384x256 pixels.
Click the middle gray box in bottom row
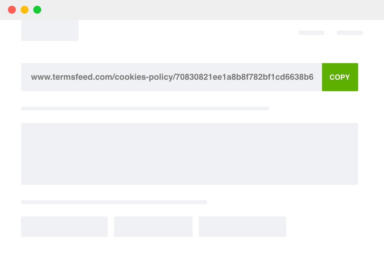point(153,227)
